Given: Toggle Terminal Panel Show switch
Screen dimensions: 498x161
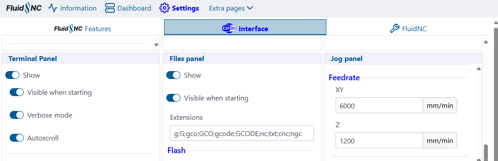Looking at the screenshot, I should click(x=12, y=75).
